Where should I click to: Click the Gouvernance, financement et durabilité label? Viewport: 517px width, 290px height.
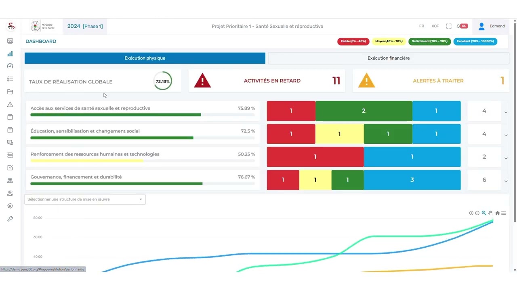pyautogui.click(x=76, y=177)
